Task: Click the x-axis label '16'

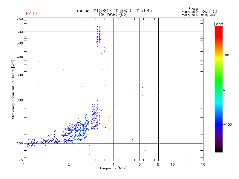Action: pyautogui.click(x=203, y=164)
